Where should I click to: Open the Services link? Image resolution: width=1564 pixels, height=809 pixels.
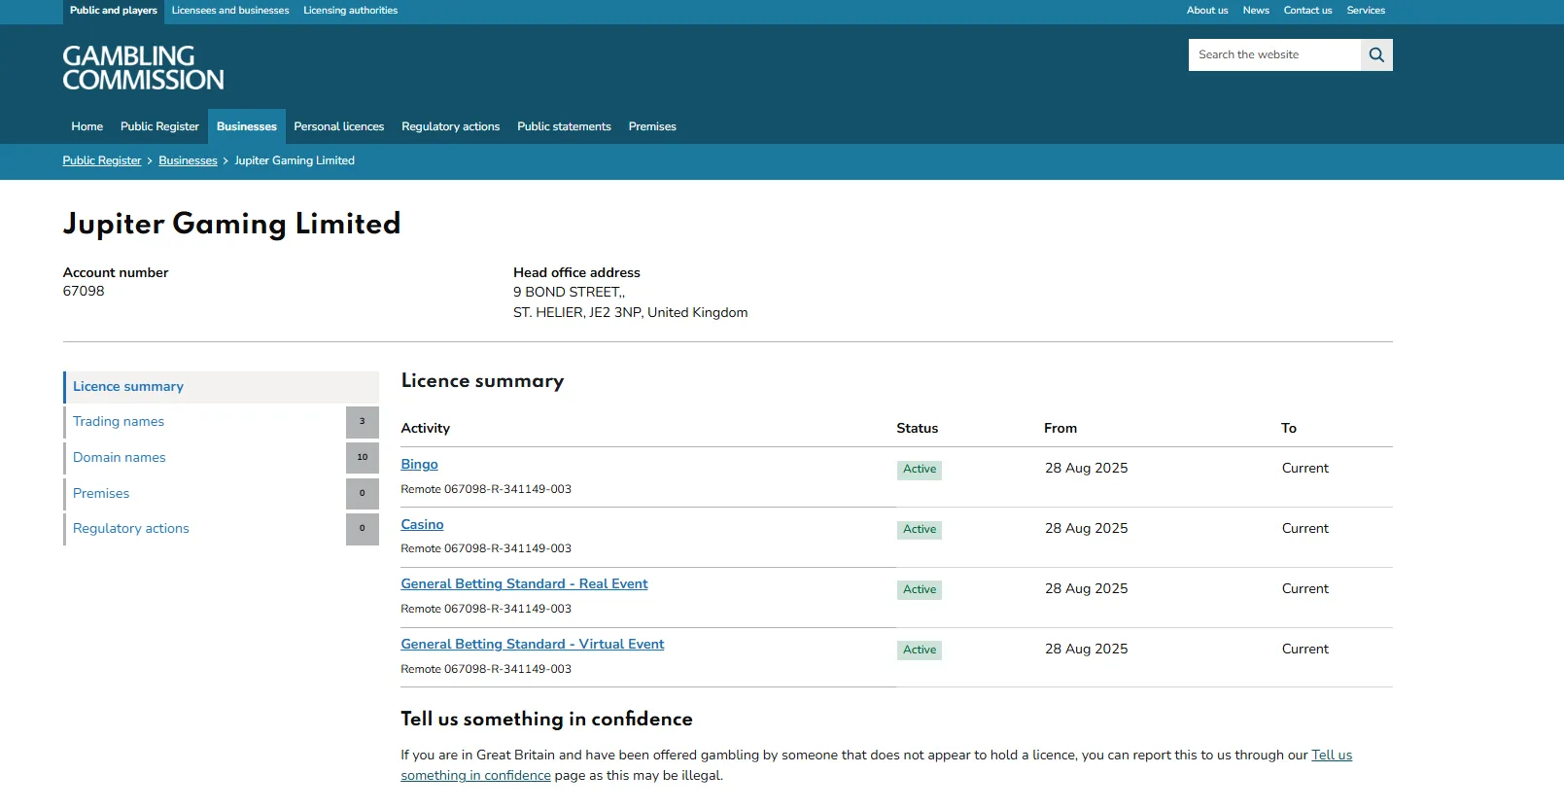click(1366, 11)
